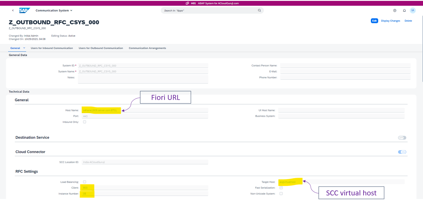Check the Non-Unicode System checkbox
This screenshot has height=211, width=423.
point(281,194)
